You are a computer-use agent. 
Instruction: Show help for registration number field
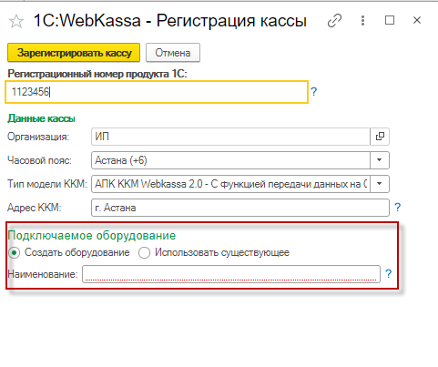coord(314,92)
